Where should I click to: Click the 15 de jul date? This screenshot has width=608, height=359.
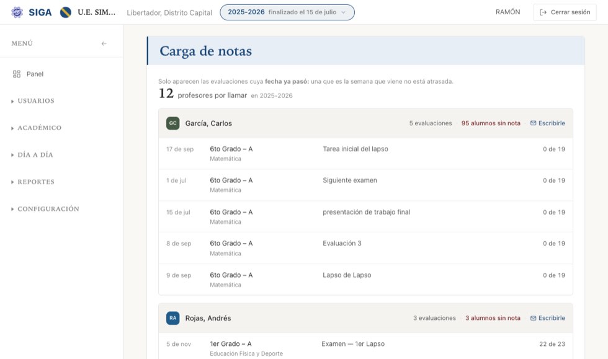(179, 213)
